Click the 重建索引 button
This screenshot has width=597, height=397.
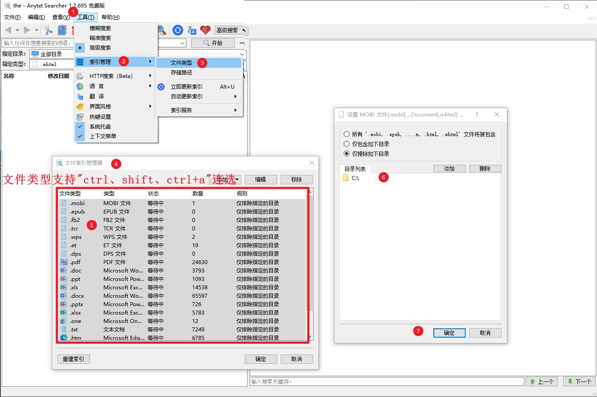click(74, 359)
